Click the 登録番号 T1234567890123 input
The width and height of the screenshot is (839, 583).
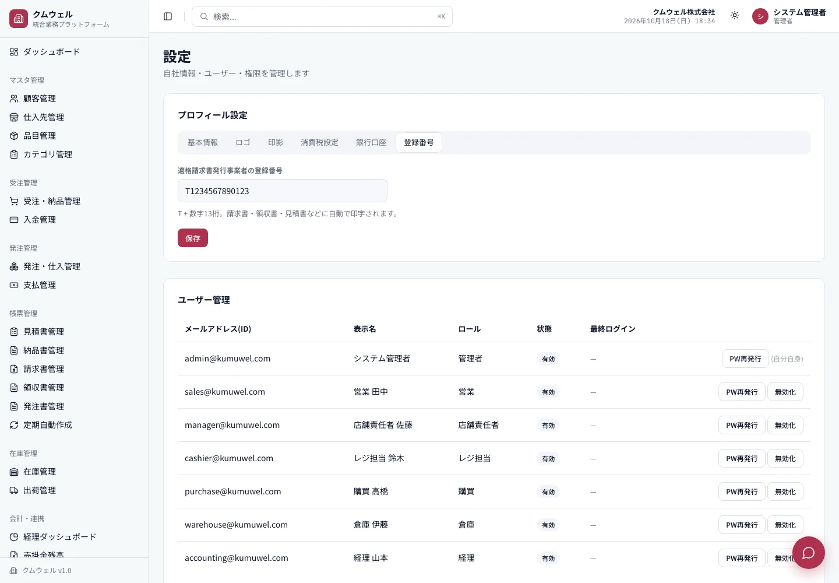point(283,191)
